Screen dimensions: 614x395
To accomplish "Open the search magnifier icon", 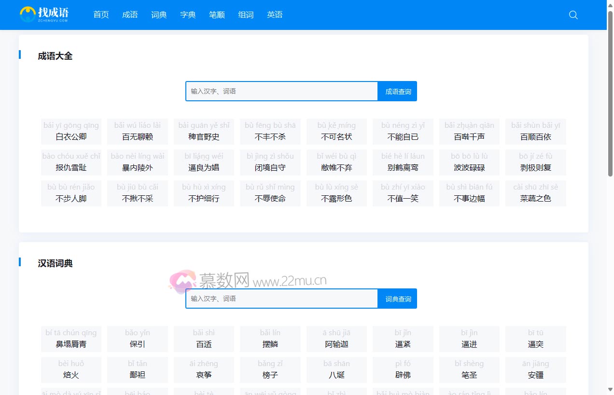I will tap(573, 15).
